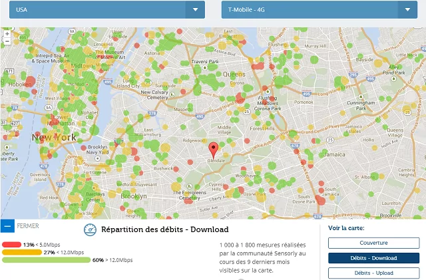Zoom in on the map
426x280 pixels.
click(x=7, y=33)
